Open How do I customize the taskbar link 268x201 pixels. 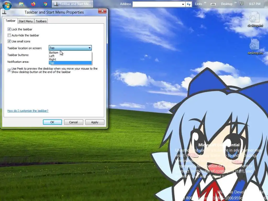pyautogui.click(x=28, y=111)
